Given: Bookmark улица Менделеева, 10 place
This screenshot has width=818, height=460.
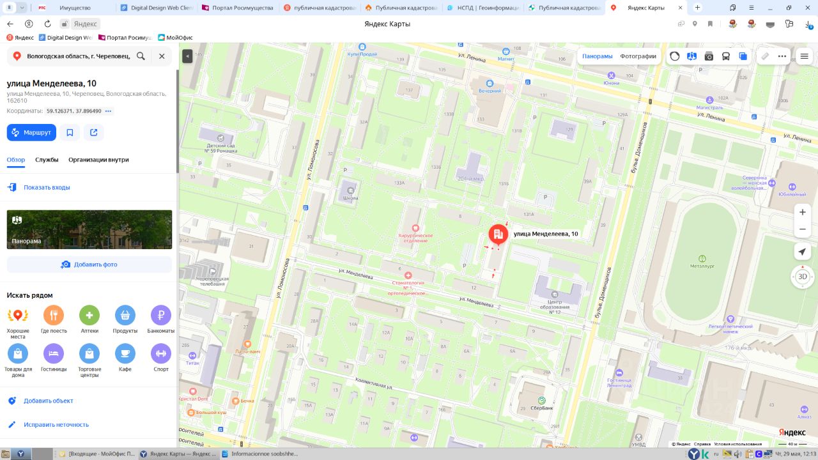Looking at the screenshot, I should coord(70,132).
